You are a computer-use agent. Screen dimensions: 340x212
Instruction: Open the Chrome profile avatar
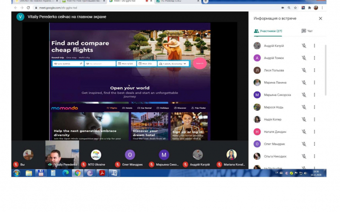tap(316, 8)
